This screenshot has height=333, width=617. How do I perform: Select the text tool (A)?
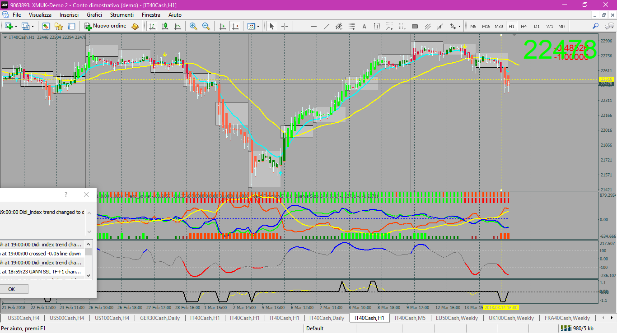(364, 26)
